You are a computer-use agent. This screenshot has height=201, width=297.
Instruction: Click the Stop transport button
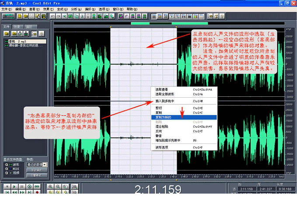coord(7,187)
